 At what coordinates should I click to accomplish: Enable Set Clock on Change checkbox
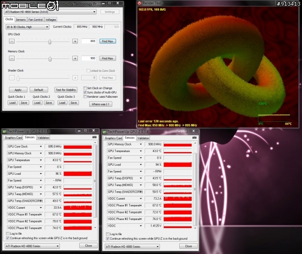tap(85, 88)
